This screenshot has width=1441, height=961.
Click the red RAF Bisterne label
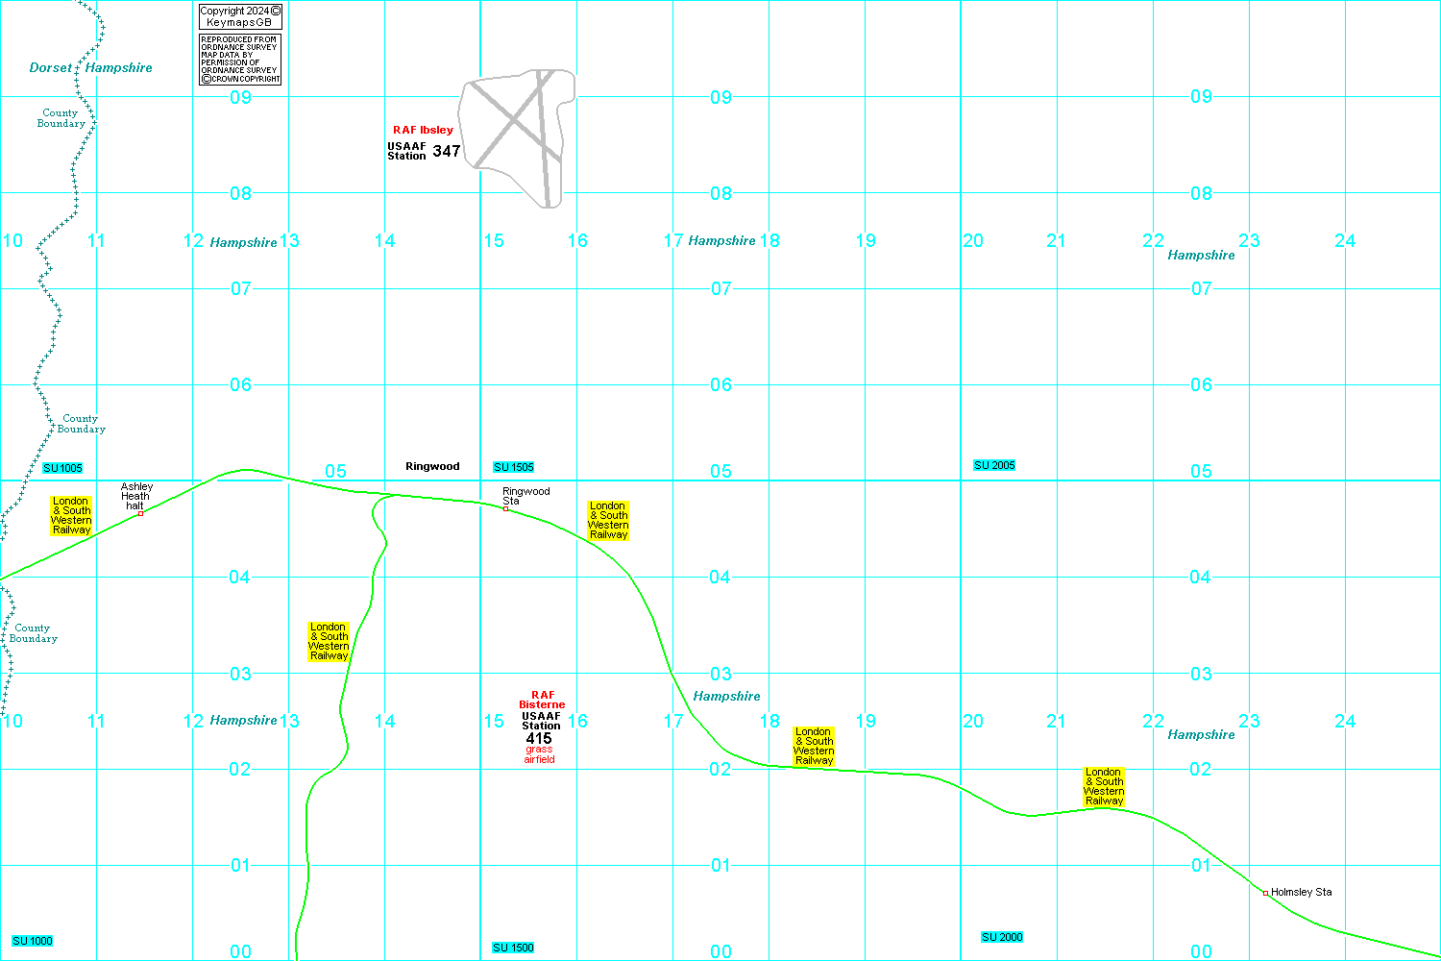542,700
